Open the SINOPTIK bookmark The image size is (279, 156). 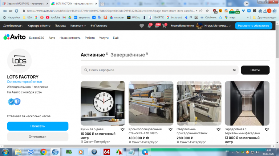click(156, 17)
